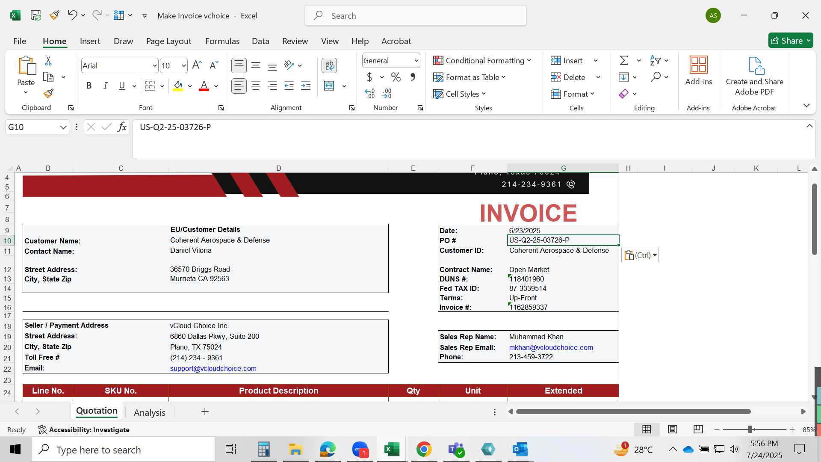Click the Comma Style icon
Image resolution: width=821 pixels, height=462 pixels.
(413, 77)
